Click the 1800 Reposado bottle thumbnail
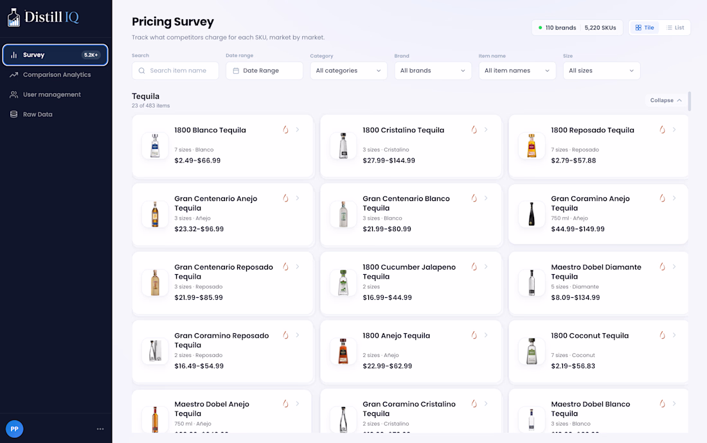 (532, 145)
